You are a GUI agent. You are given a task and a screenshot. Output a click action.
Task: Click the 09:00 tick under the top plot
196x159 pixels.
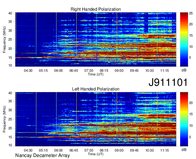coord(119,71)
